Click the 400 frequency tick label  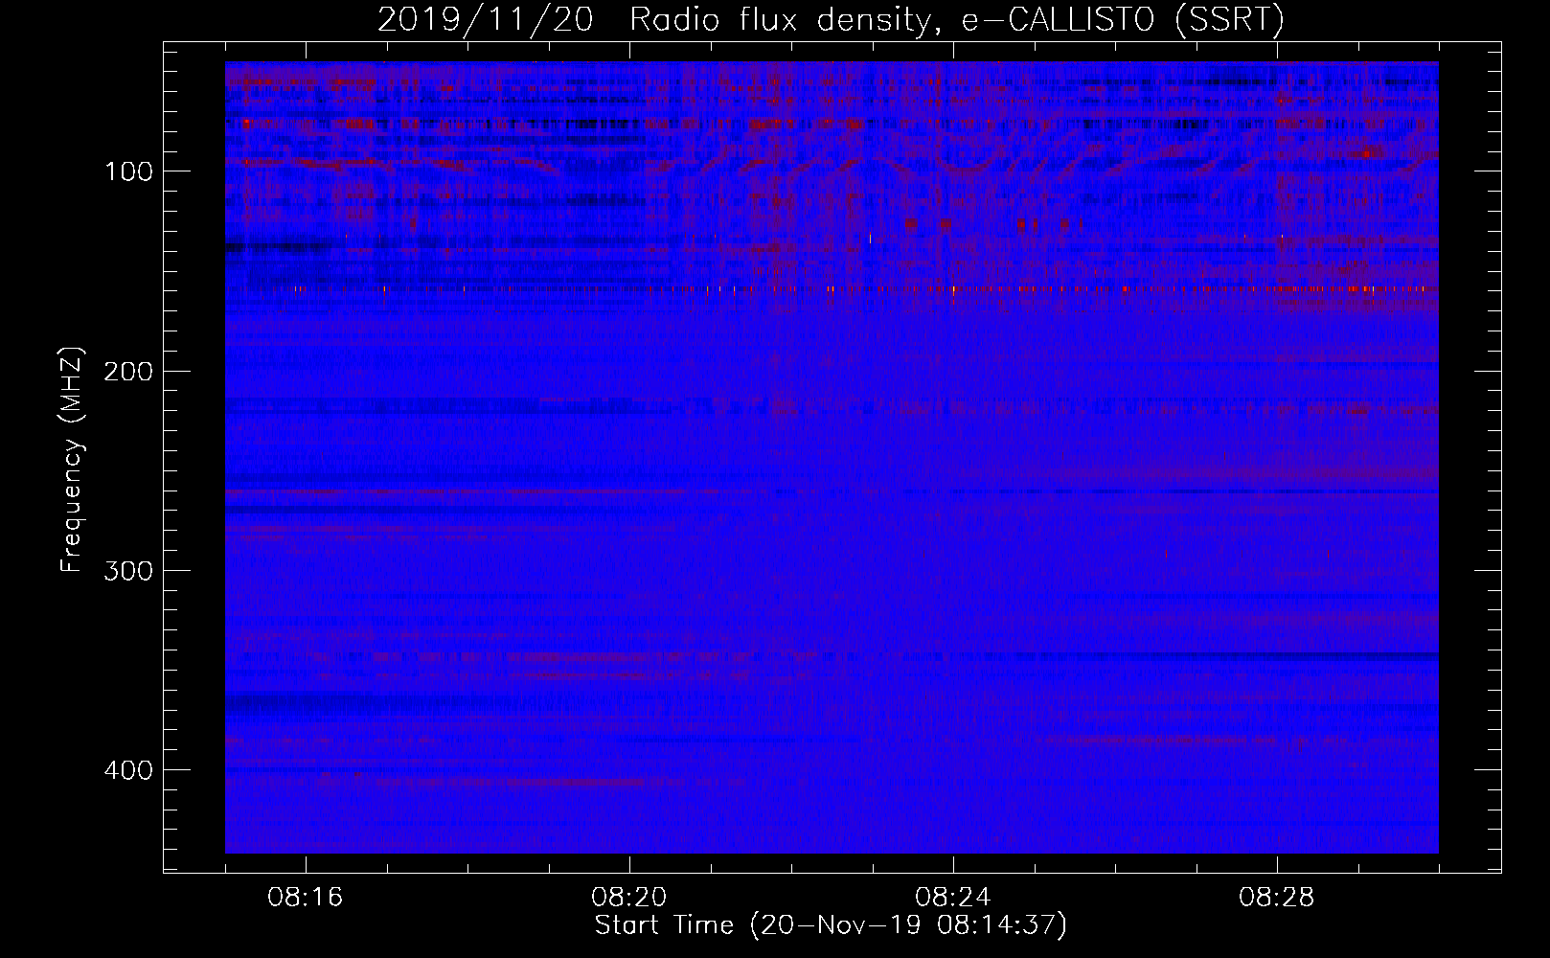(128, 770)
